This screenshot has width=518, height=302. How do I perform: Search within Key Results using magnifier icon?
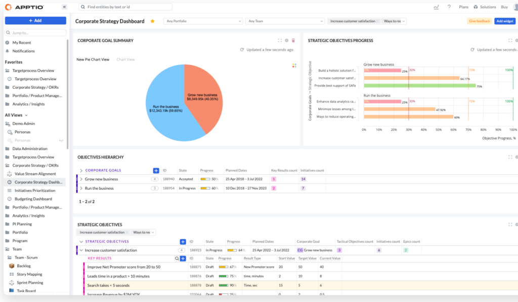(177, 258)
